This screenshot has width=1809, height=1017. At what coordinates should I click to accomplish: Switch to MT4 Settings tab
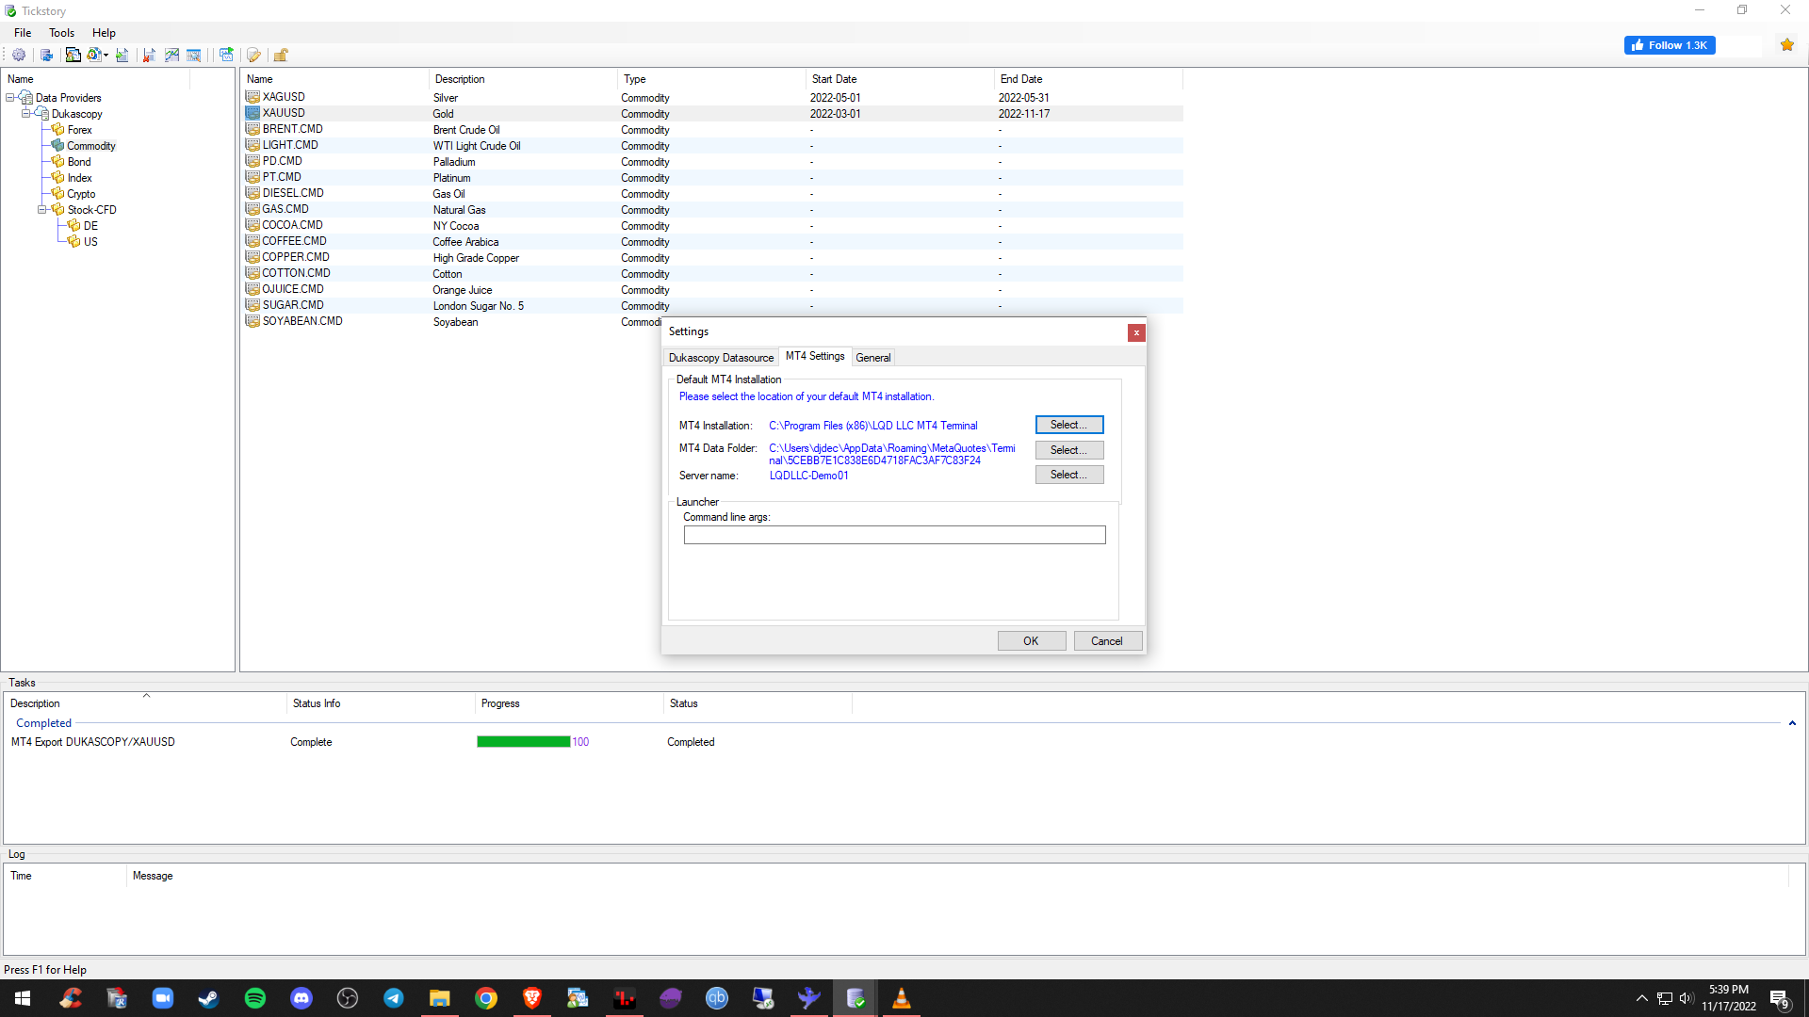coord(815,356)
